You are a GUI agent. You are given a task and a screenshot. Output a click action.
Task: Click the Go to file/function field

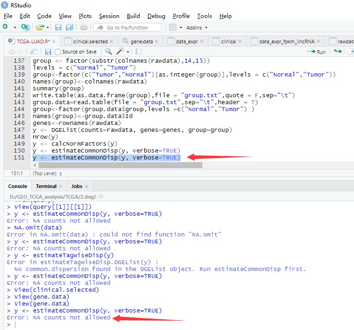(128, 28)
